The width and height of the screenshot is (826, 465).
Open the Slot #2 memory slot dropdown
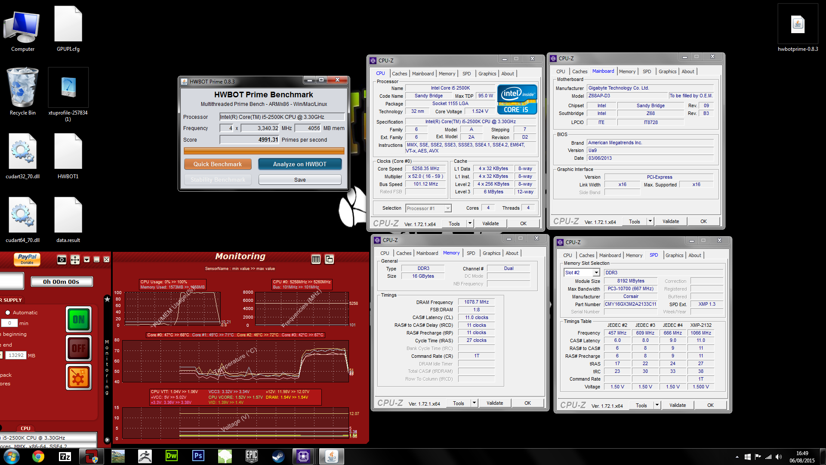(x=596, y=273)
